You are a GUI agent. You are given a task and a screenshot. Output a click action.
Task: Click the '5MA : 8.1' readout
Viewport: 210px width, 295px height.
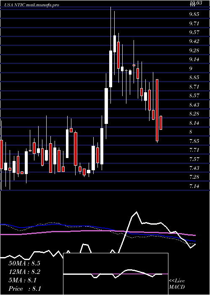point(23,280)
